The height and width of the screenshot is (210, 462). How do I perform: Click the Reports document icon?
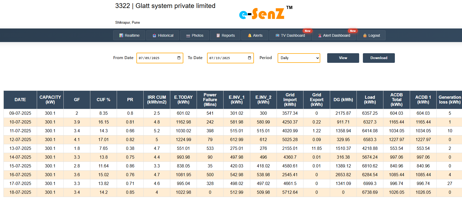[218, 35]
